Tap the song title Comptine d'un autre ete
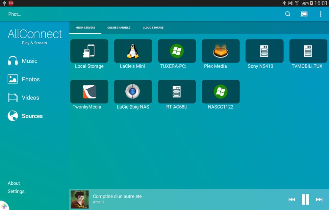The height and width of the screenshot is (210, 329). pos(117,197)
